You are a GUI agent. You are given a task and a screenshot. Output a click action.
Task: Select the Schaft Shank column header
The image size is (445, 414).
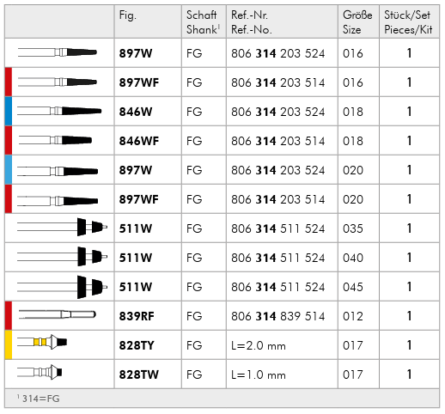pos(204,21)
